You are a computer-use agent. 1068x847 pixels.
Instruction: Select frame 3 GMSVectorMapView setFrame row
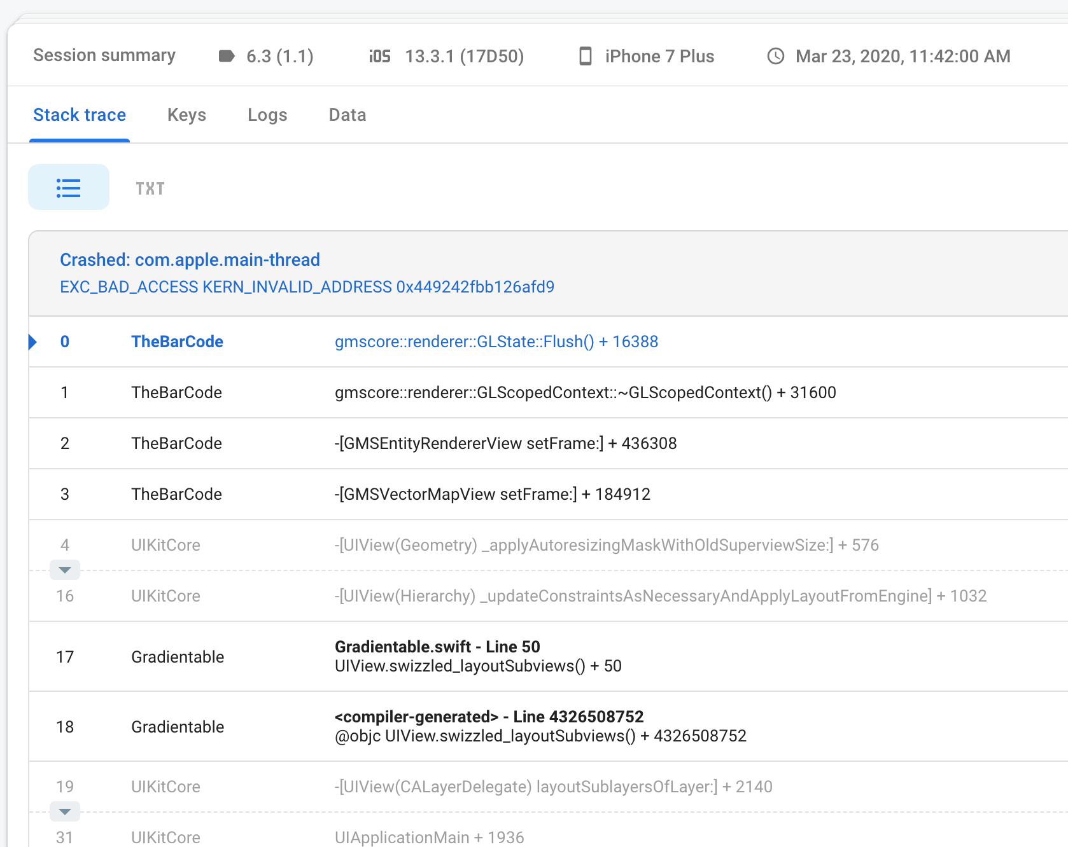[492, 494]
